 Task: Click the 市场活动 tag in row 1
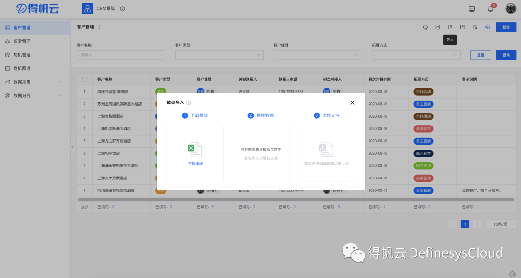pyautogui.click(x=424, y=92)
